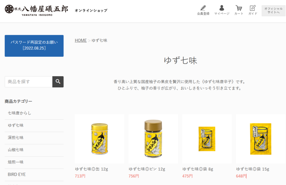Open the ゆず七味 缶 12g product image
The height and width of the screenshot is (185, 286).
click(x=100, y=139)
